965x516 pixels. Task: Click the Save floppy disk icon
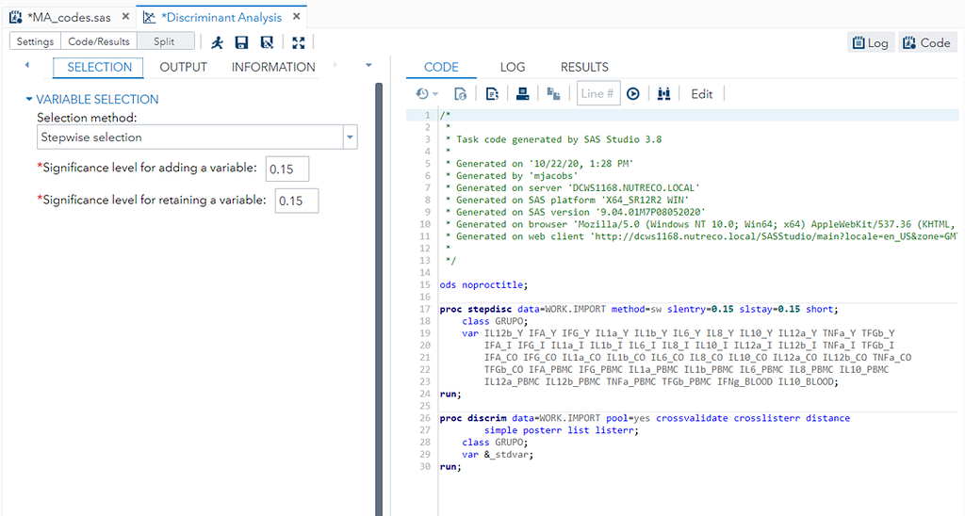coord(242,42)
